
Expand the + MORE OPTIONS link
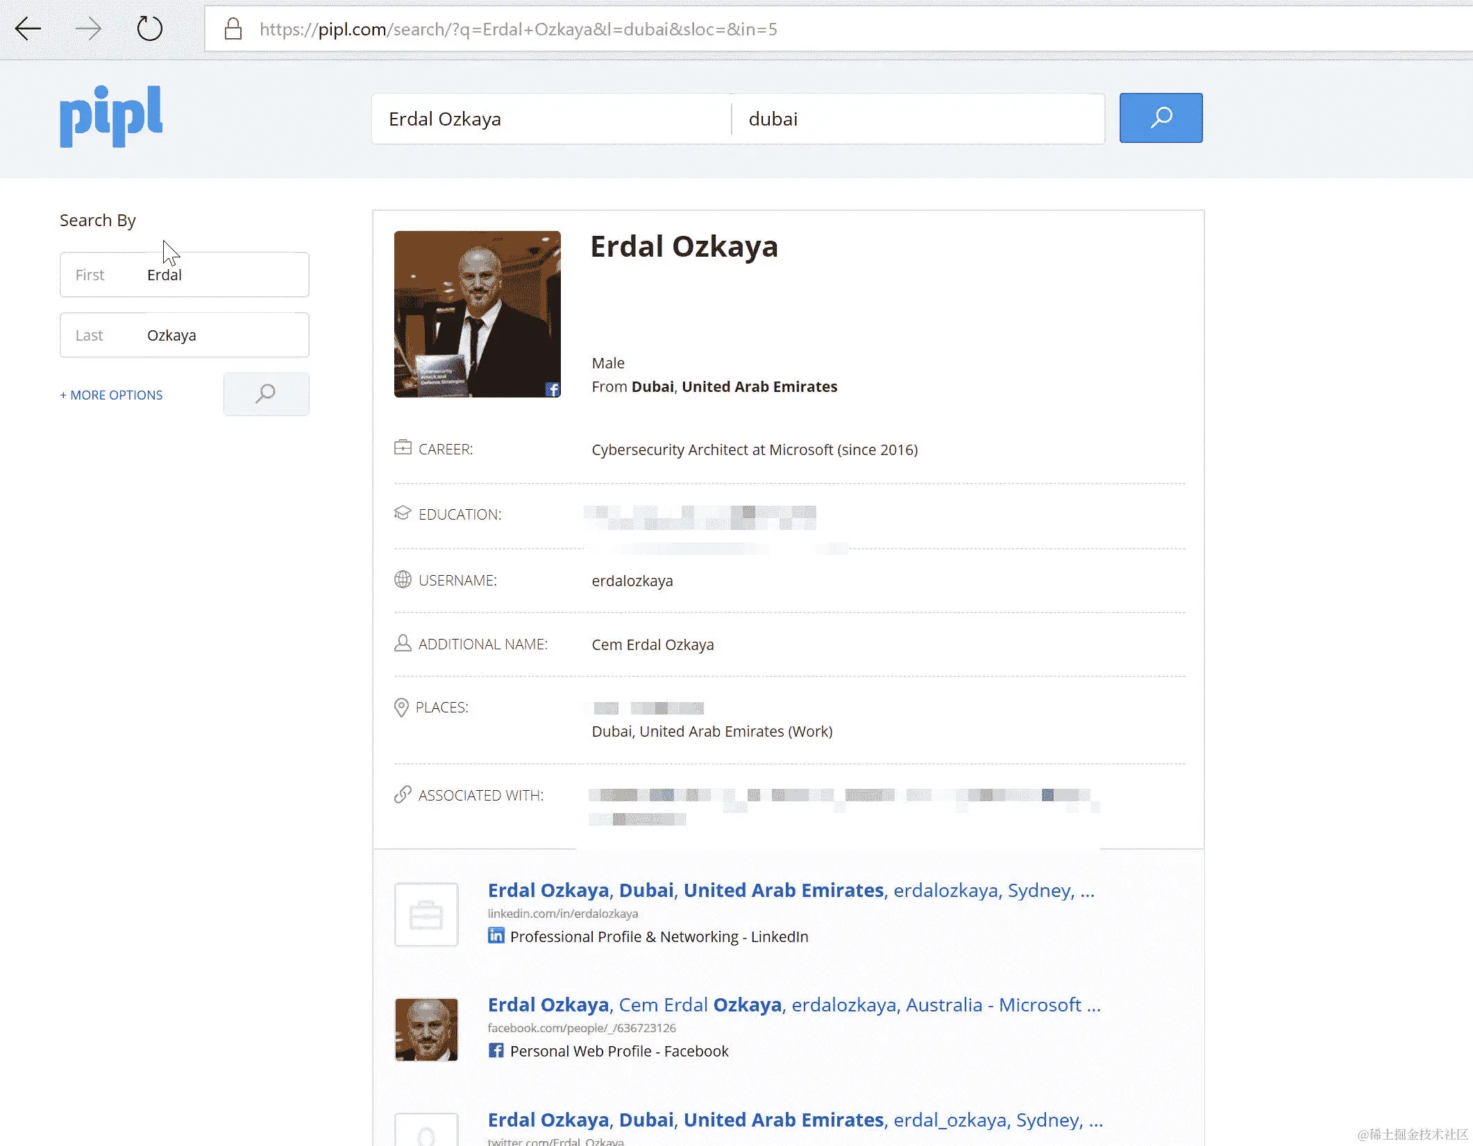(111, 395)
